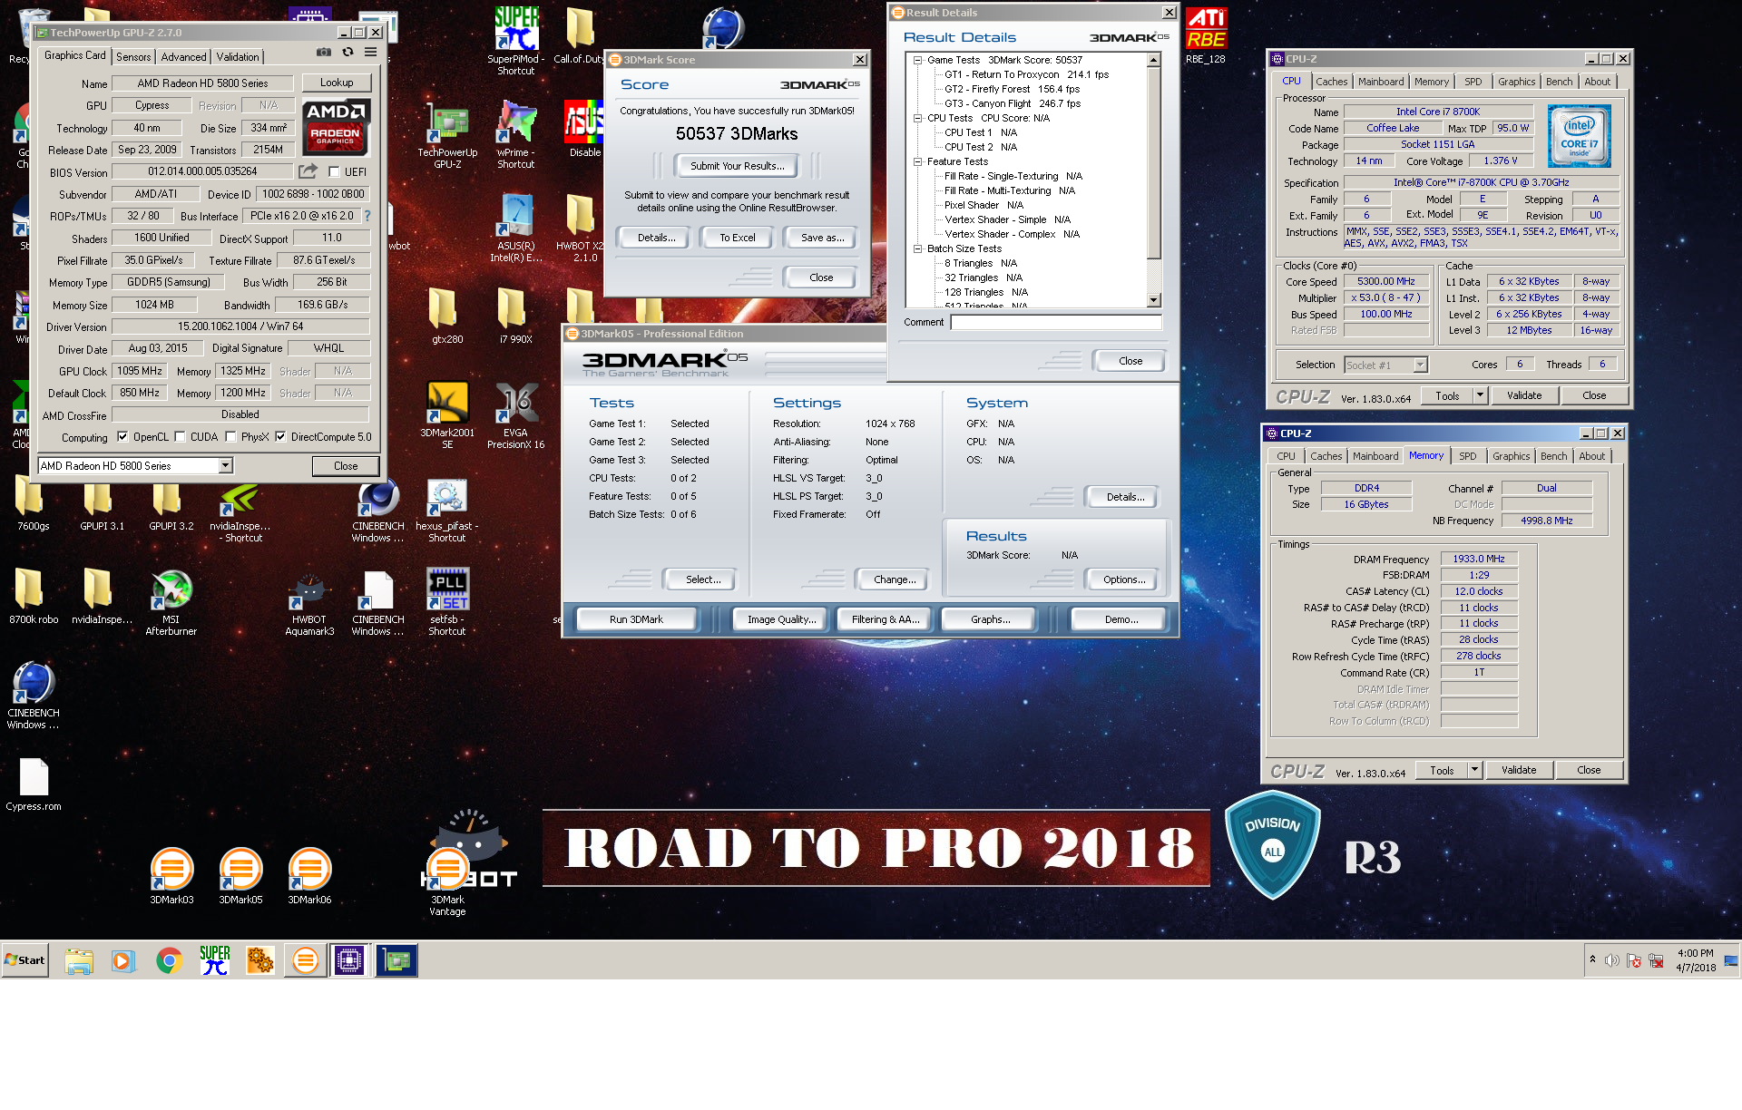
Task: Open the Tools dropdown arrow in top CPU-Z
Action: 1480,395
